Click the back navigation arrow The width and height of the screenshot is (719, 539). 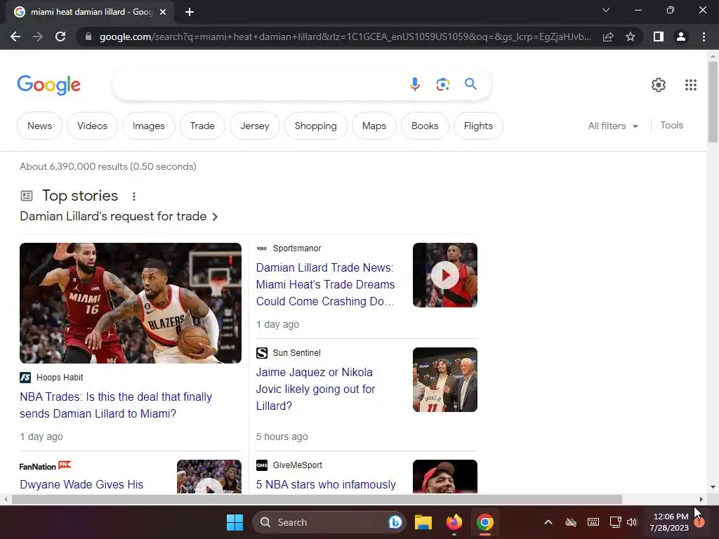(x=15, y=36)
